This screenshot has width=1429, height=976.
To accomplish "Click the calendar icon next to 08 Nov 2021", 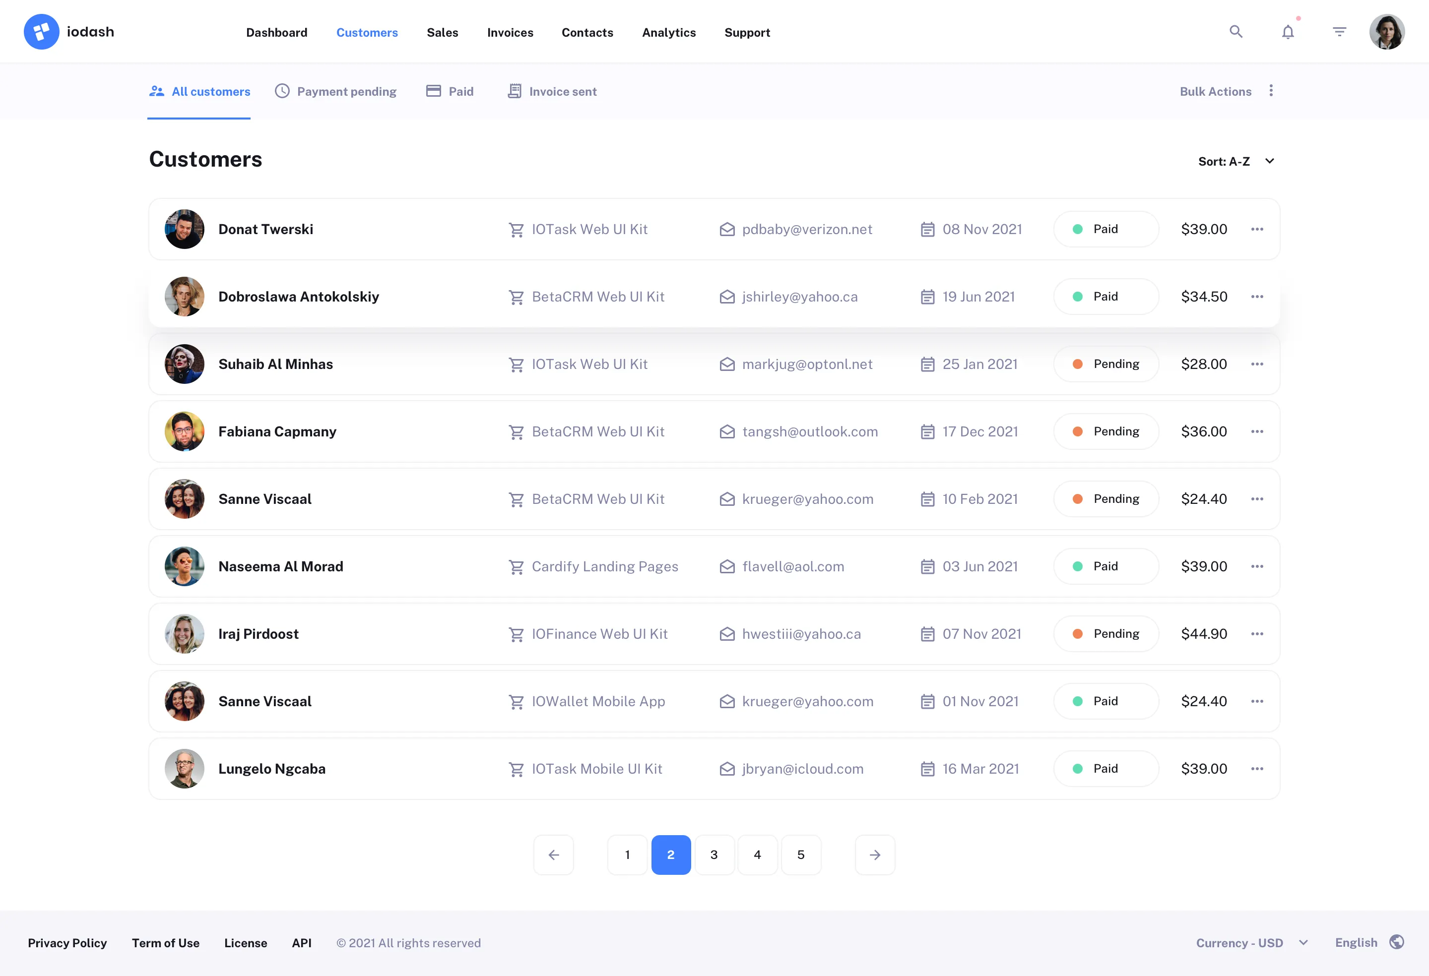I will tap(927, 229).
